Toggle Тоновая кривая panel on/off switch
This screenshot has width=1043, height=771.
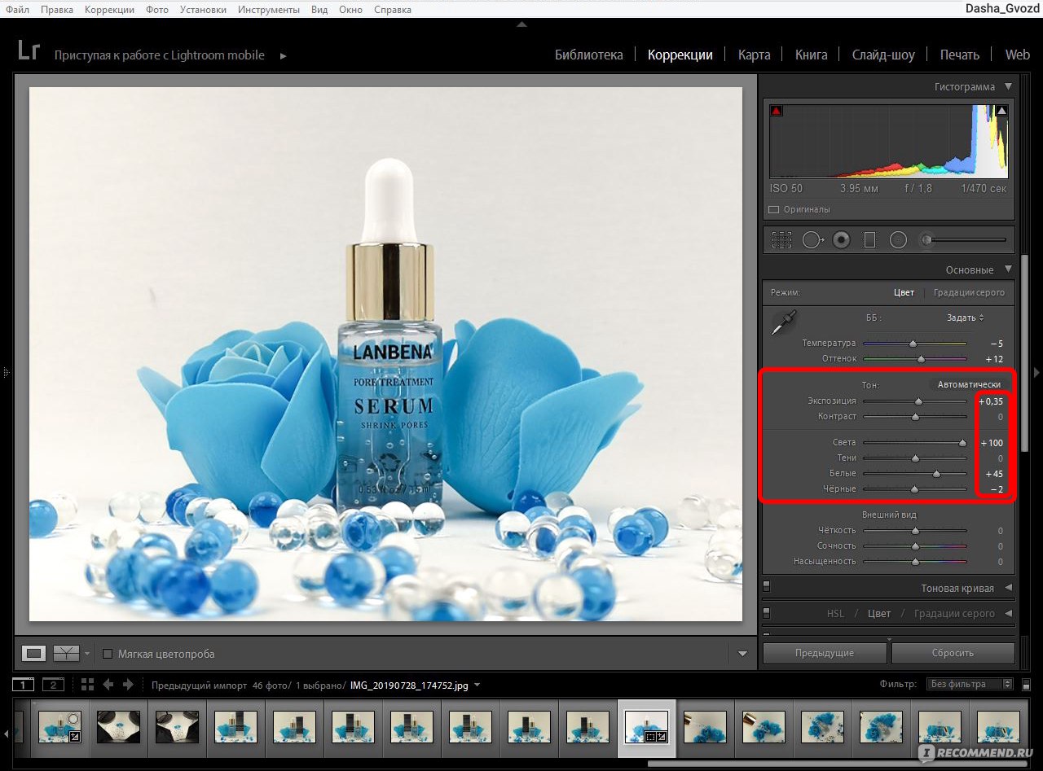767,587
